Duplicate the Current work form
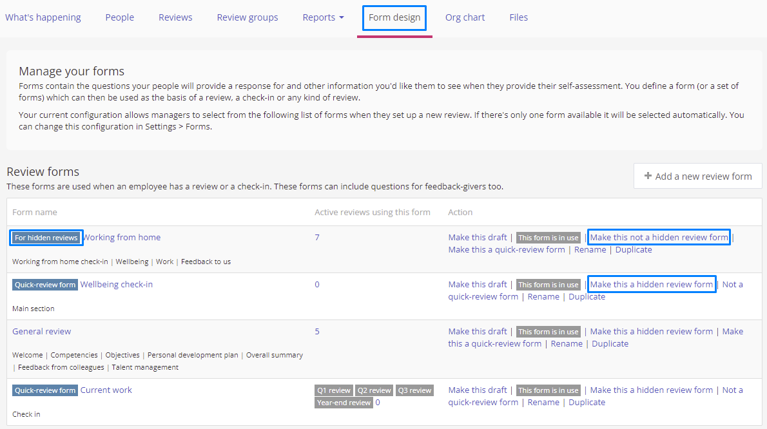Screen dimensions: 767x429 click(x=587, y=402)
